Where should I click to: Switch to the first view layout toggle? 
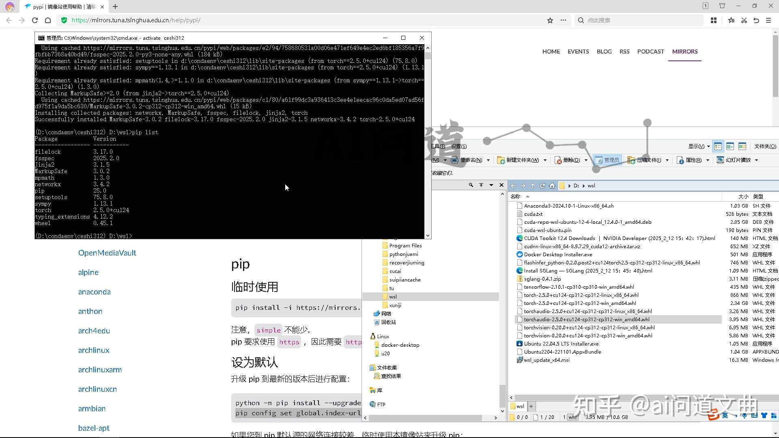click(718, 146)
